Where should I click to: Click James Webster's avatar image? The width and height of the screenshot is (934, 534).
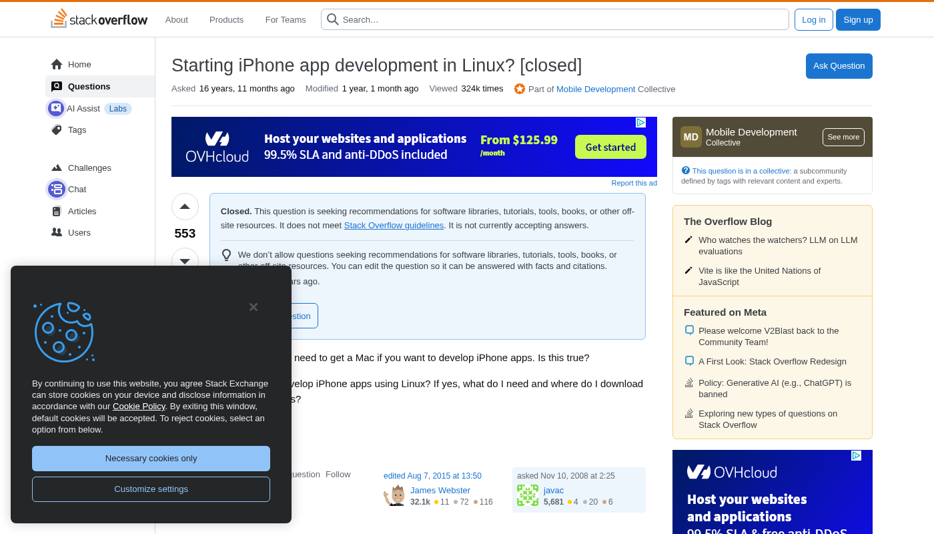click(394, 495)
